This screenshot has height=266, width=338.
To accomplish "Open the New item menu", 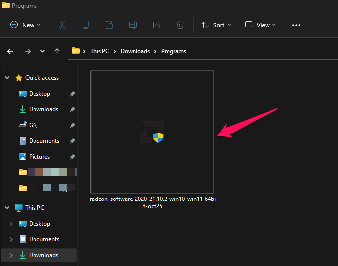I will click(x=26, y=25).
